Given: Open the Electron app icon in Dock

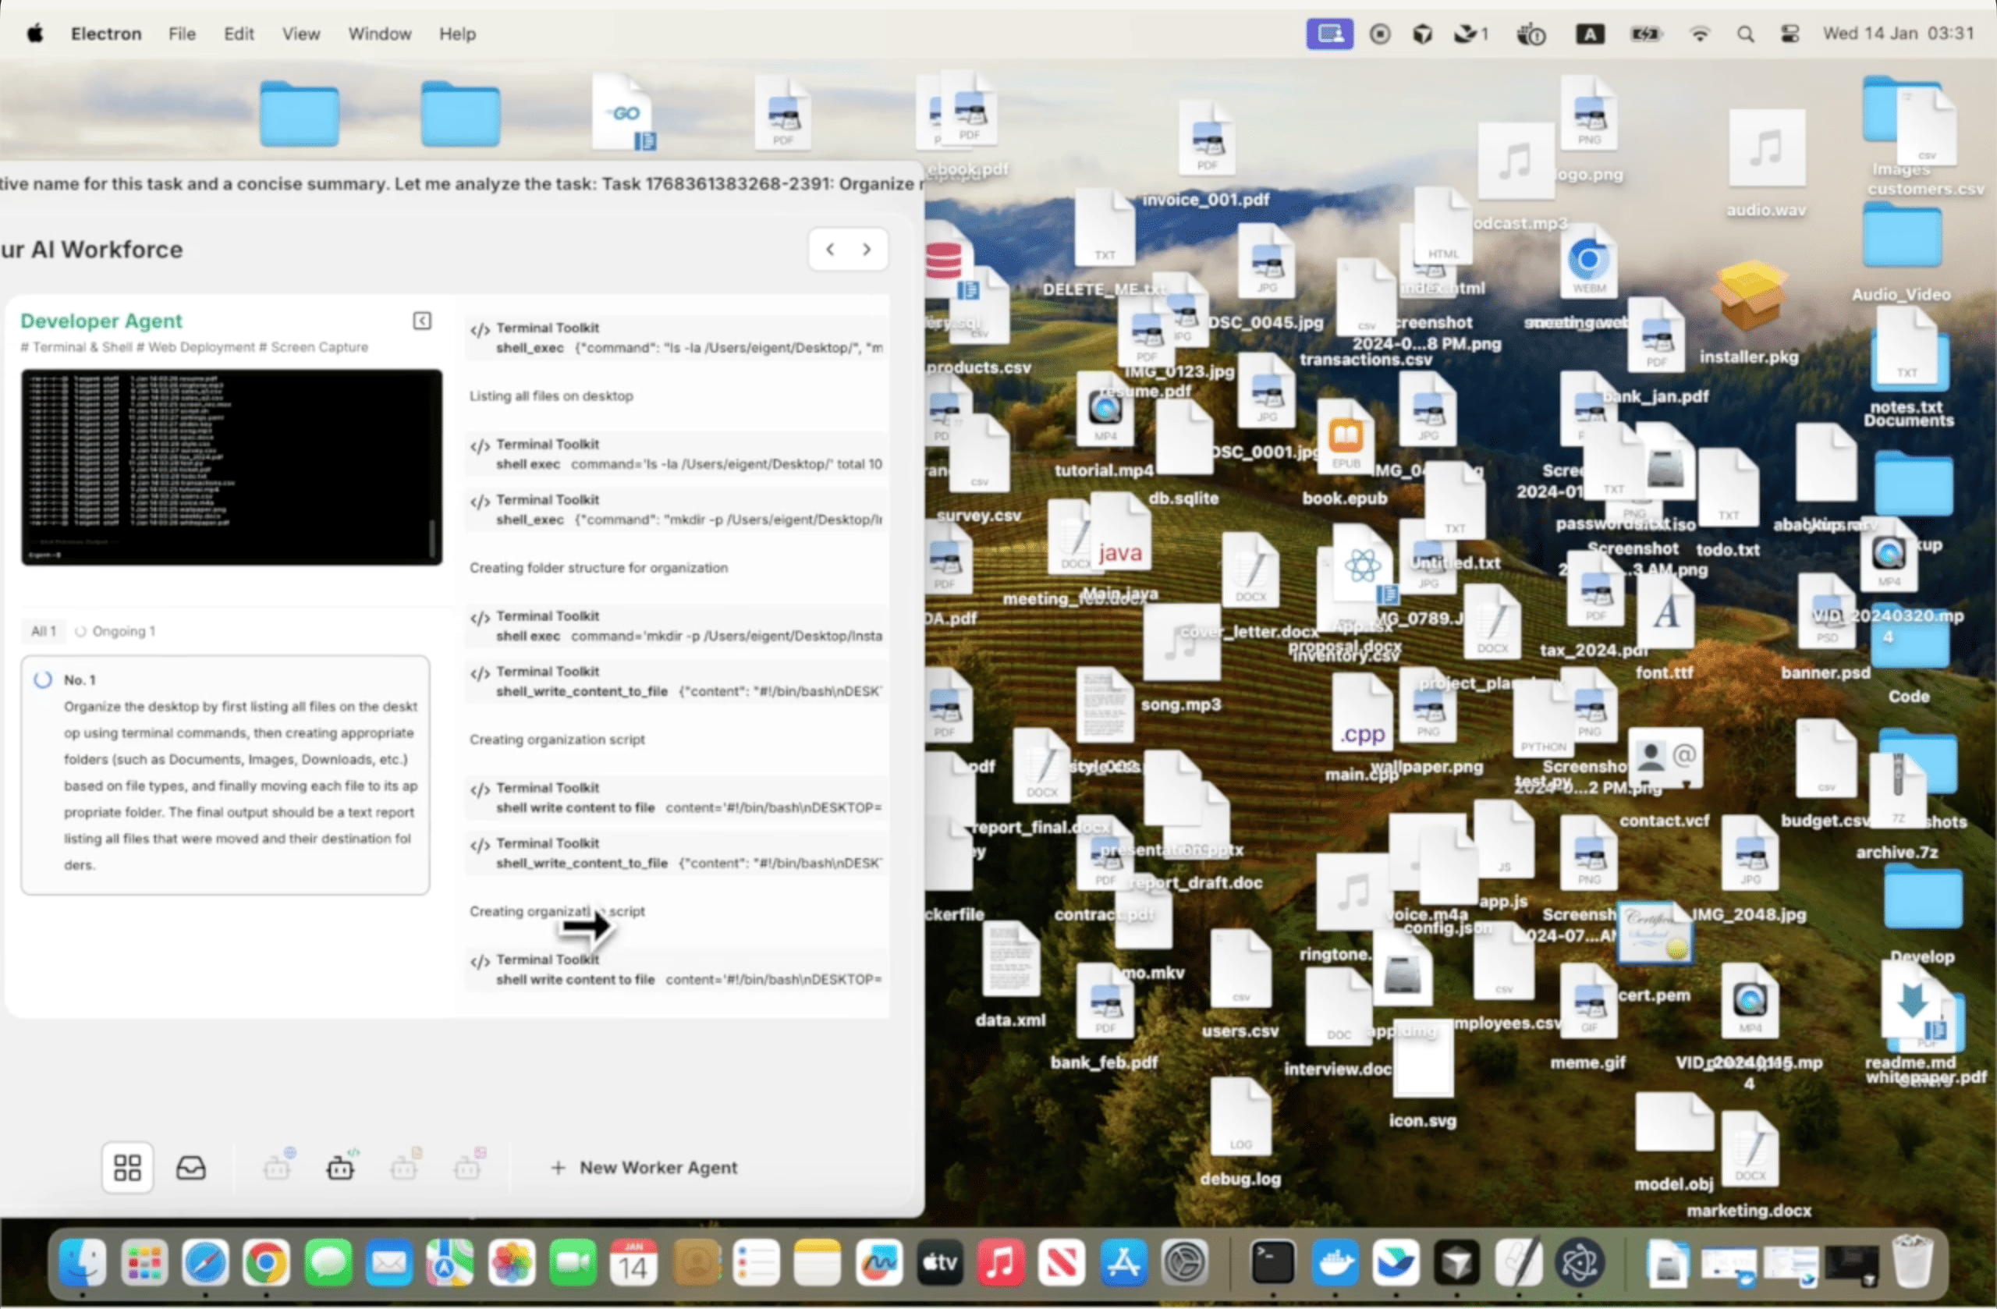Looking at the screenshot, I should tap(1580, 1262).
